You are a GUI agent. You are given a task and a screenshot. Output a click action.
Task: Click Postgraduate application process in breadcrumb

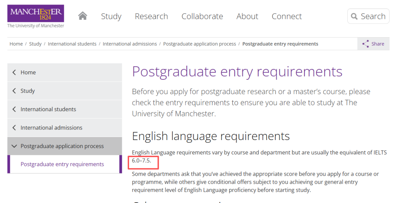pos(199,44)
